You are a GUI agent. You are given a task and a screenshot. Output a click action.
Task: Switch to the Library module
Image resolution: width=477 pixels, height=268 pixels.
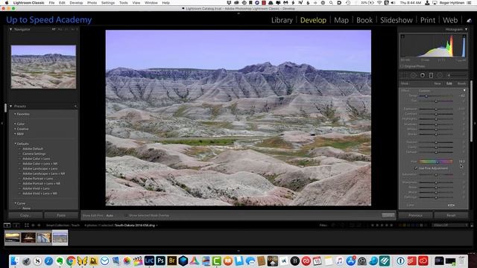point(282,20)
